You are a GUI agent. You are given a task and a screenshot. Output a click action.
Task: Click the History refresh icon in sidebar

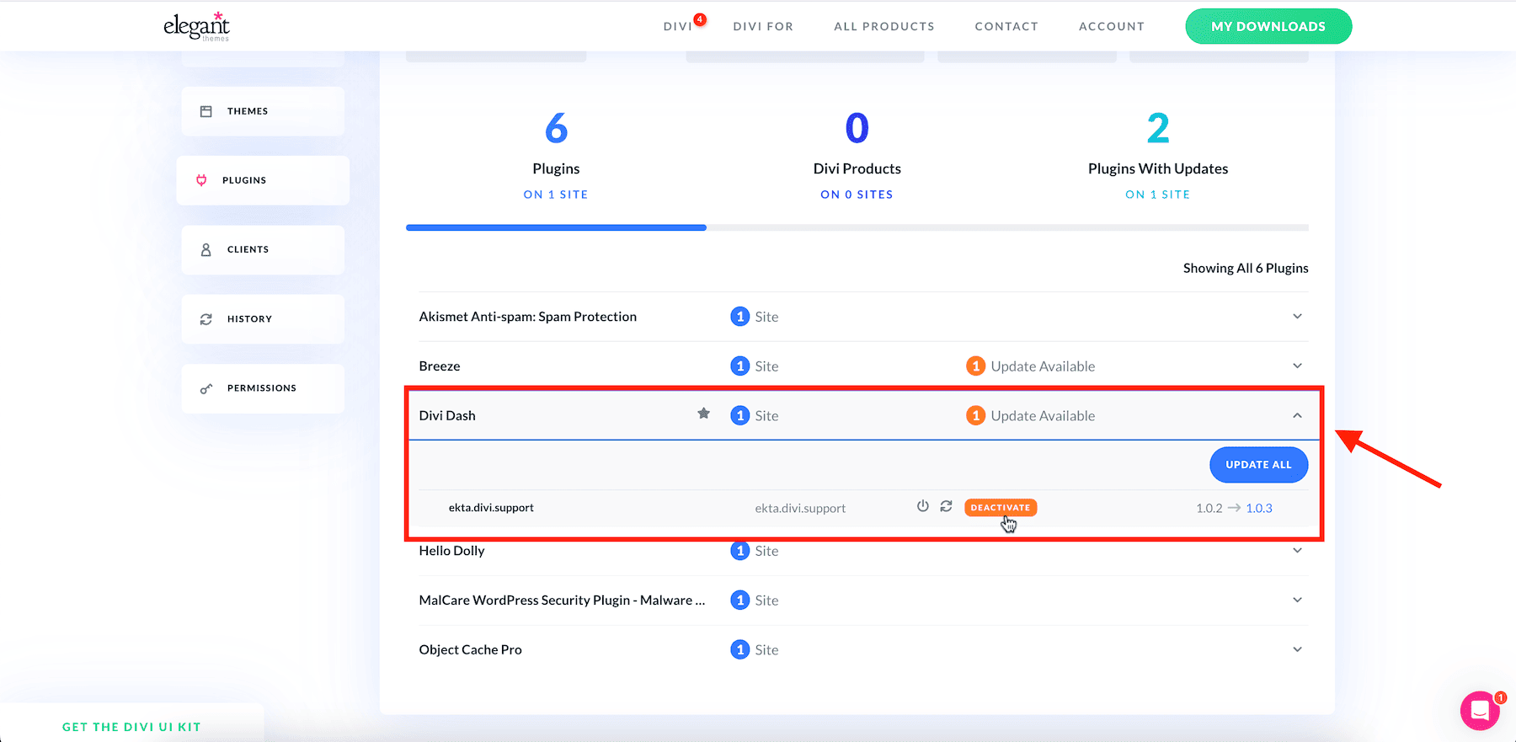(206, 319)
